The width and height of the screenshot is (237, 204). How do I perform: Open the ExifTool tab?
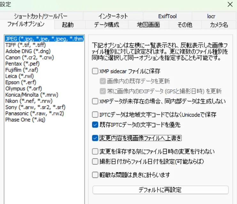167,16
